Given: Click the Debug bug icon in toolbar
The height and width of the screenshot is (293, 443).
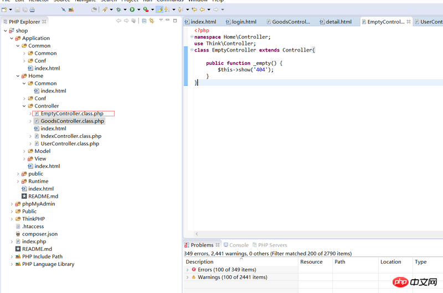Looking at the screenshot, I should 118,9.
